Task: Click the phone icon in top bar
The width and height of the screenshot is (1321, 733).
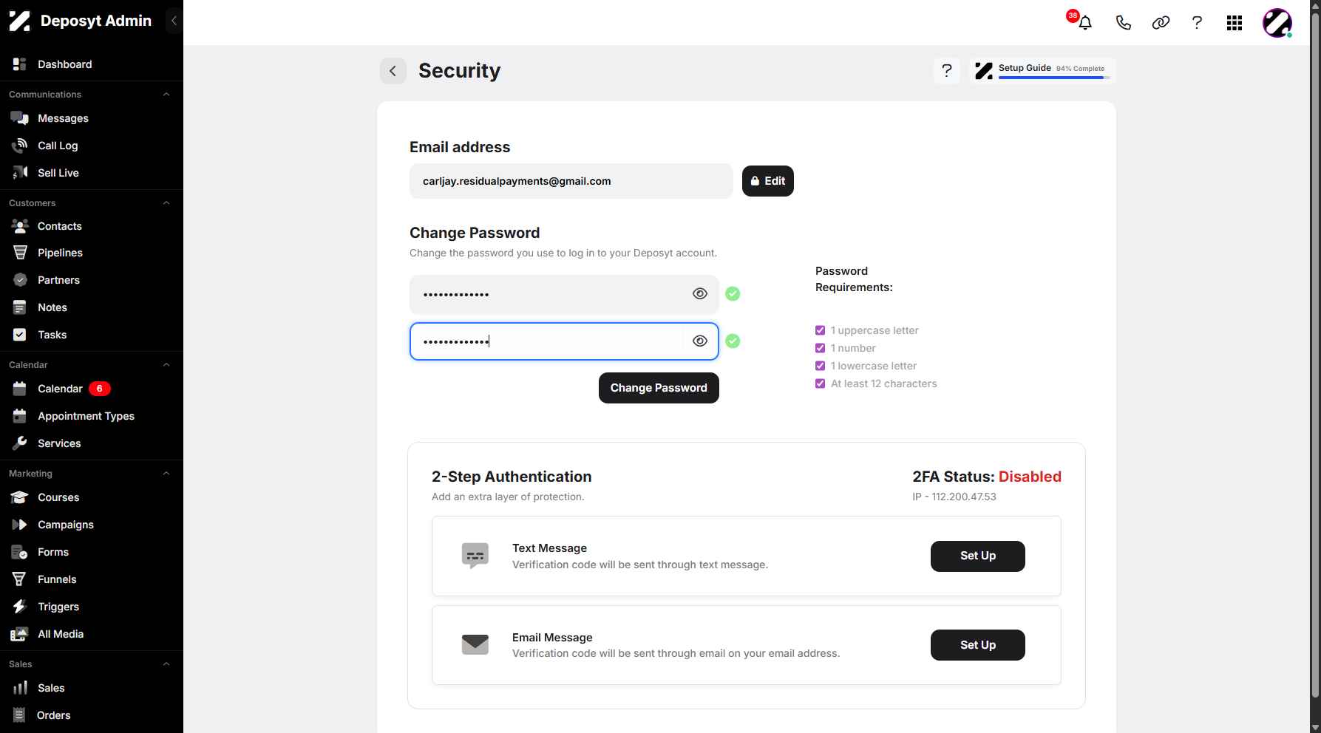Action: (x=1123, y=23)
